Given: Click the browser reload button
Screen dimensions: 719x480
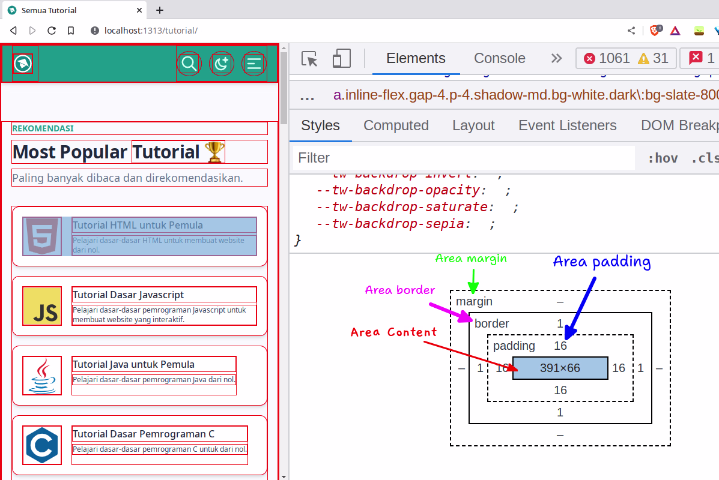Looking at the screenshot, I should coord(52,31).
